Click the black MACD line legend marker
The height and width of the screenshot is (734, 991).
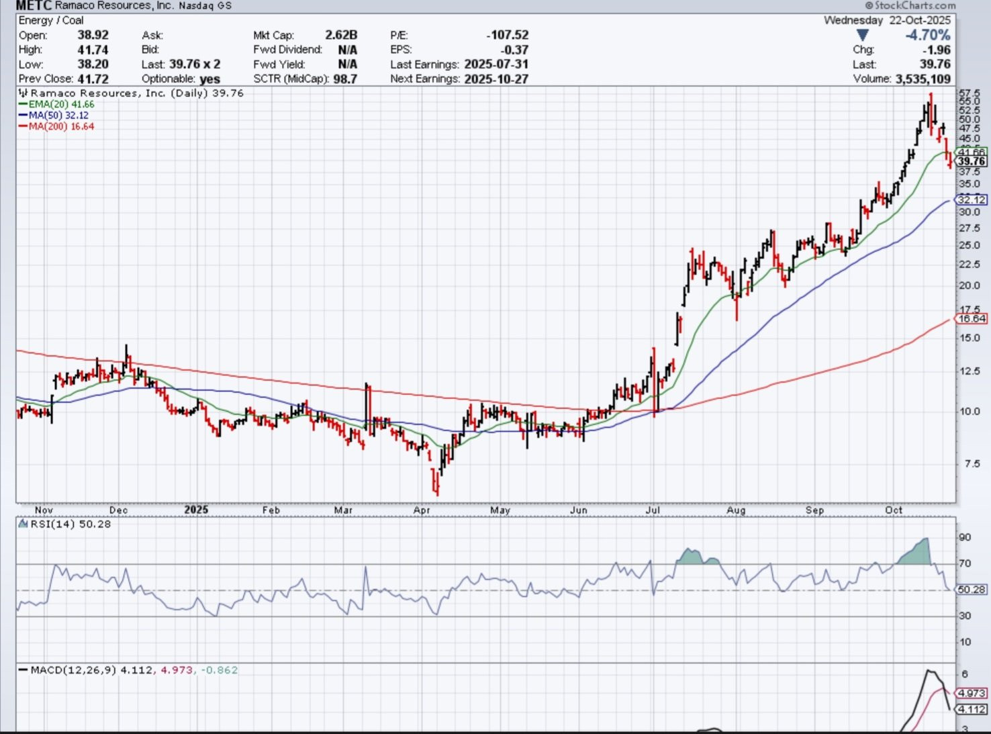pyautogui.click(x=23, y=670)
